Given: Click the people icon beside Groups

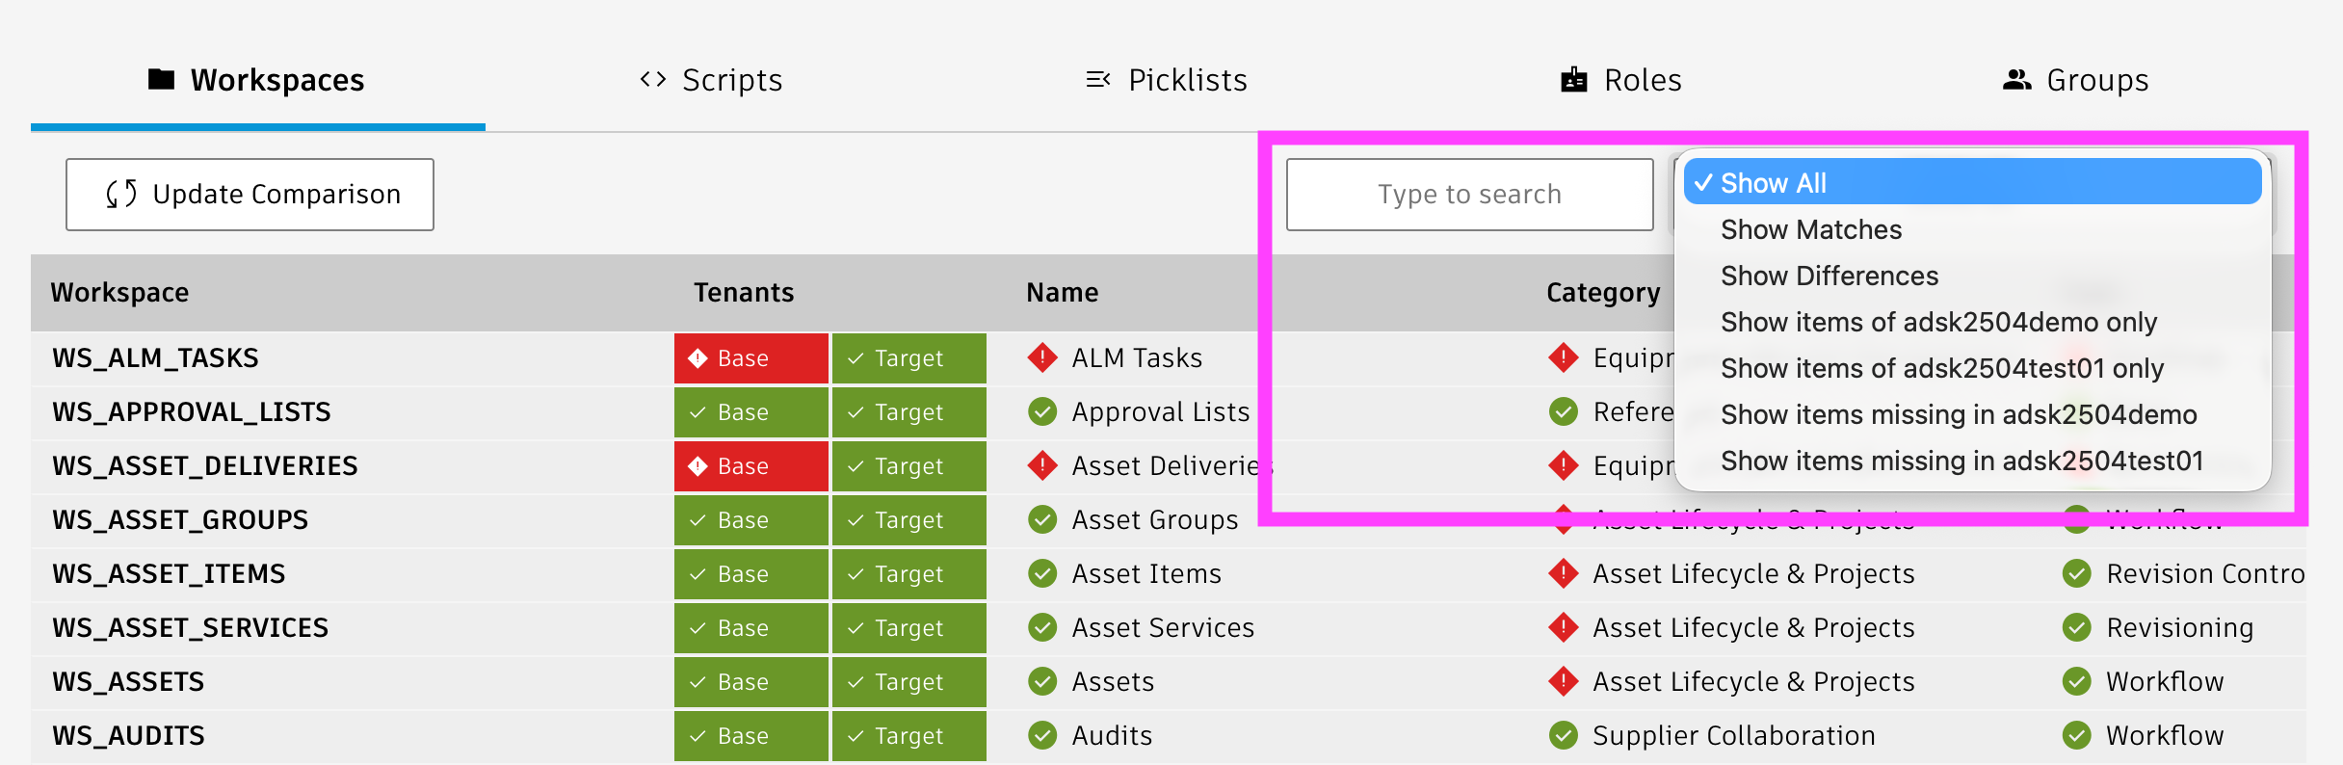Looking at the screenshot, I should pyautogui.click(x=2016, y=80).
